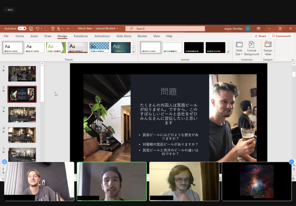
Task: Select the blue patterned Integral theme
Action: 99,48
